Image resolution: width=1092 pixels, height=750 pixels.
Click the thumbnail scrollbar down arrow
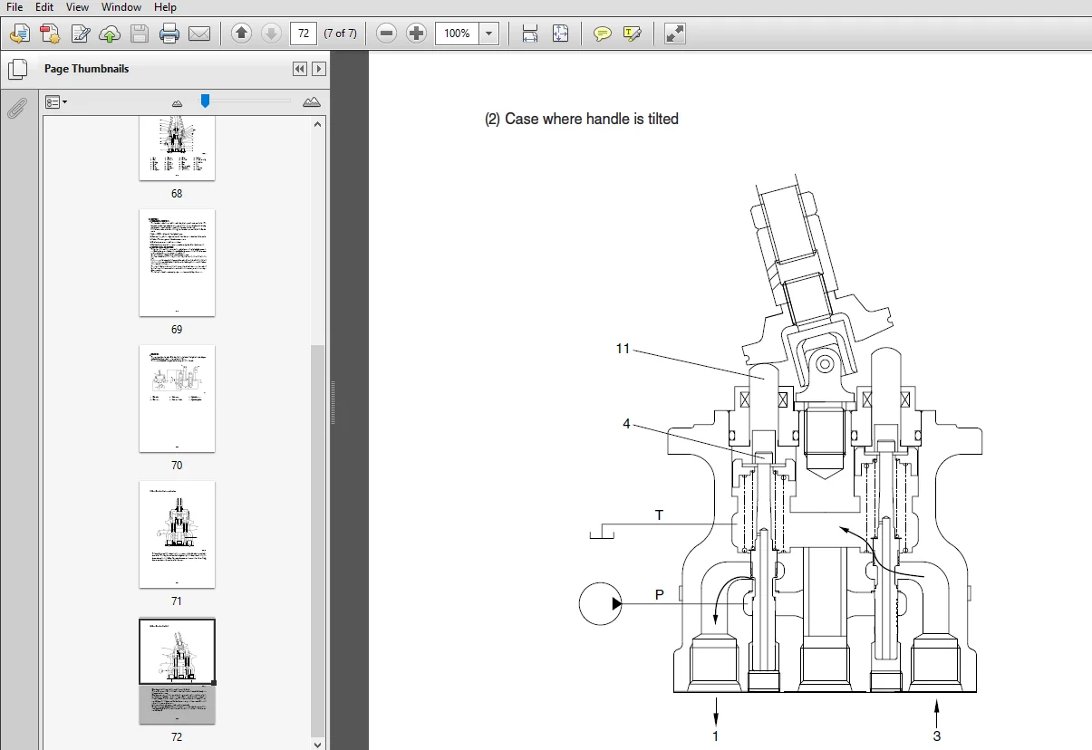pyautogui.click(x=317, y=744)
